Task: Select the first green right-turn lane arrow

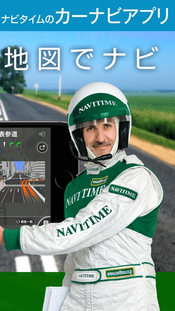Action: [12, 144]
